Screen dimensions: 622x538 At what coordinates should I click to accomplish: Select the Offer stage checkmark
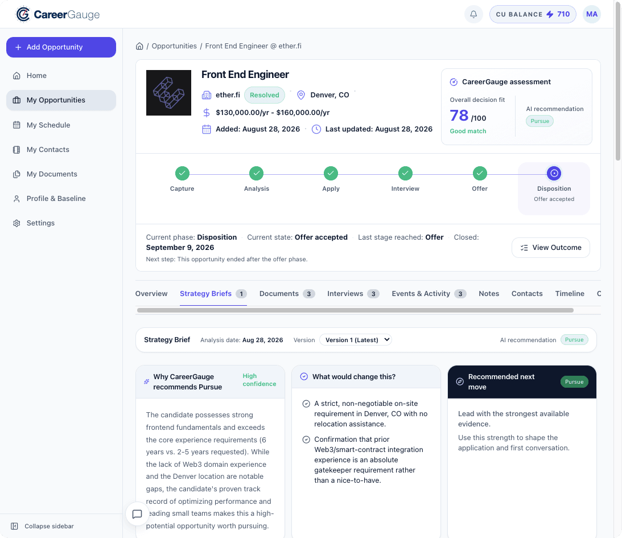[480, 174]
